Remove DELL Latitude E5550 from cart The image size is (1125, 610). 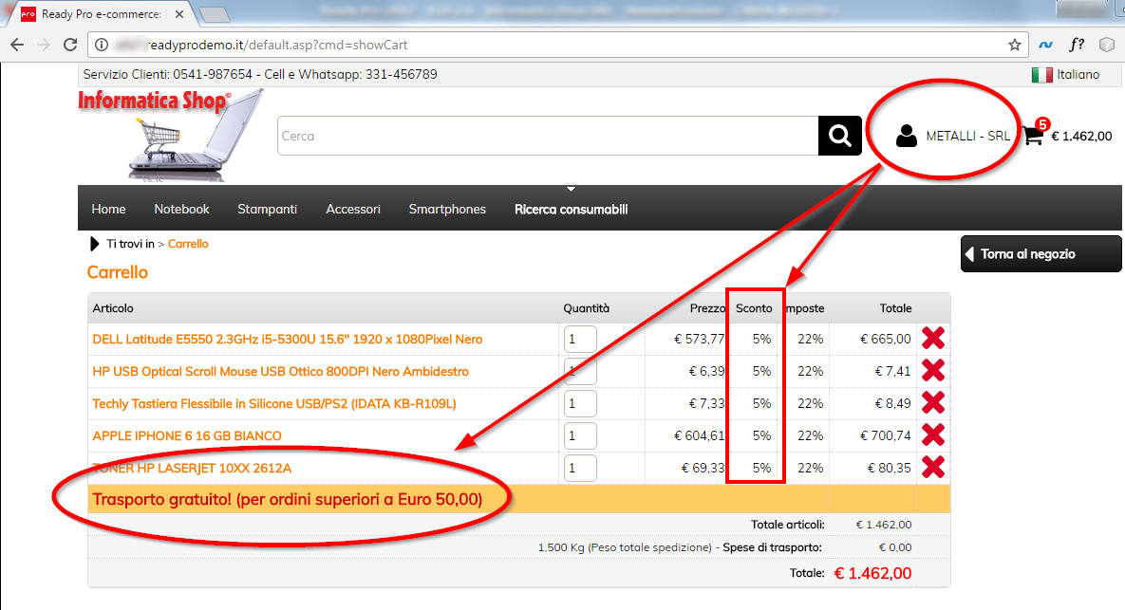point(932,339)
